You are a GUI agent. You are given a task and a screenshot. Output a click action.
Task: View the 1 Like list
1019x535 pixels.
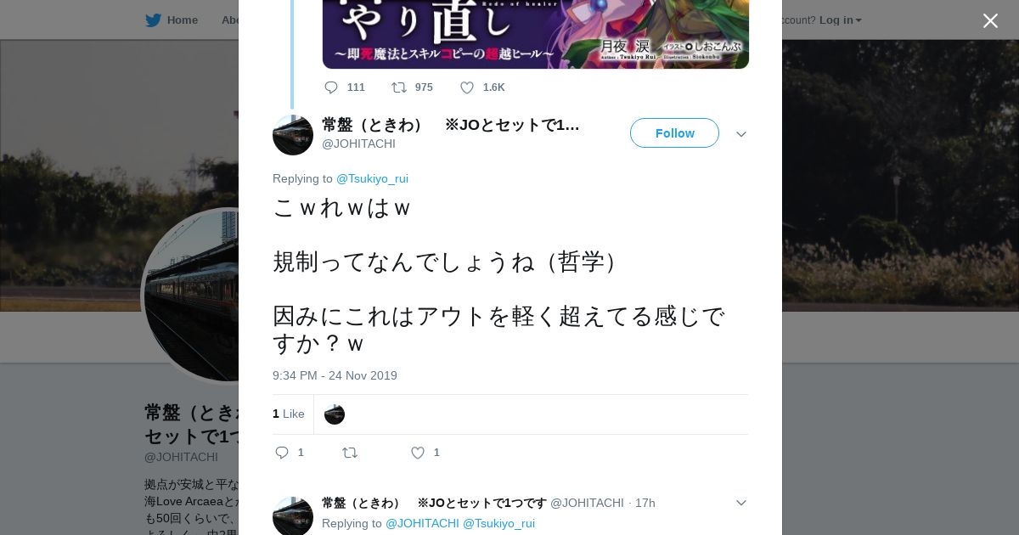289,414
